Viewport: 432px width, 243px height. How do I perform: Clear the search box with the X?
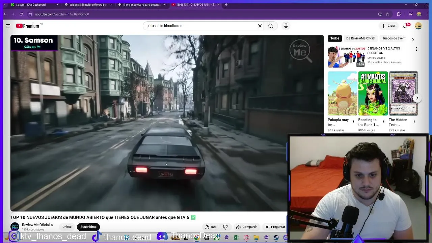point(260,26)
